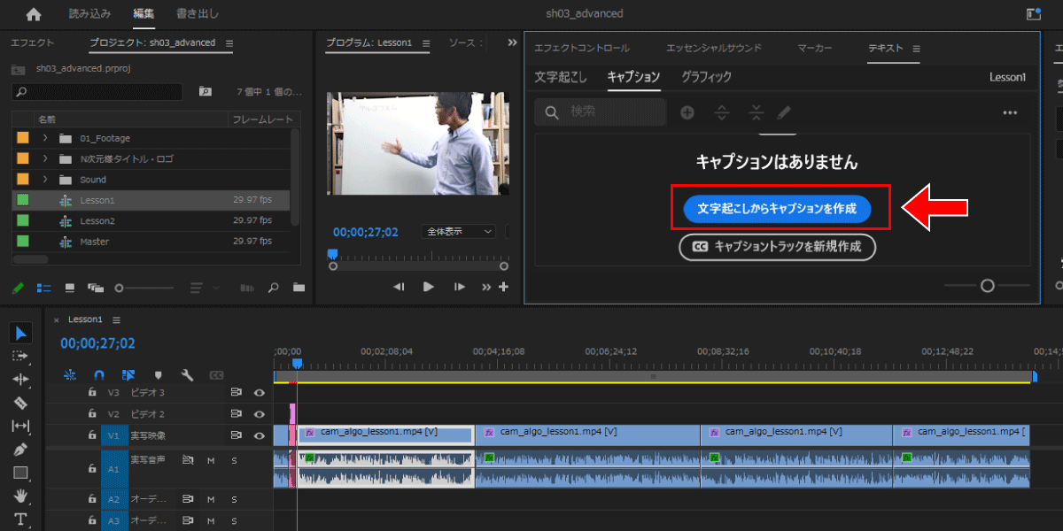Click 文字起こしからキャプションを作成 button

pos(777,209)
